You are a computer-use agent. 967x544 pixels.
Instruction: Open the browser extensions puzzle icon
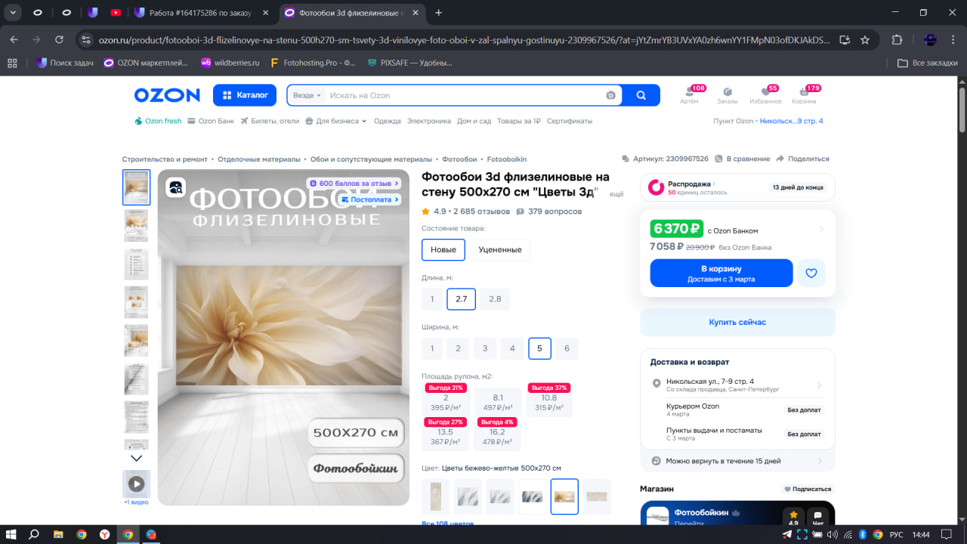click(x=897, y=40)
